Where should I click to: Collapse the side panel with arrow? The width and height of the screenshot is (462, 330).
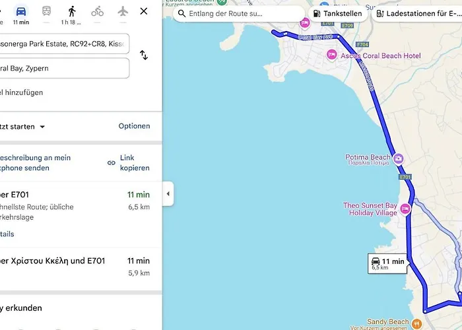point(168,193)
